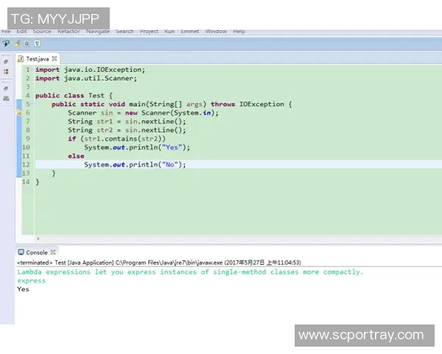Image resolution: width=442 pixels, height=354 pixels.
Task: Click the hierarchy icon in left sidebar
Action: [6, 72]
